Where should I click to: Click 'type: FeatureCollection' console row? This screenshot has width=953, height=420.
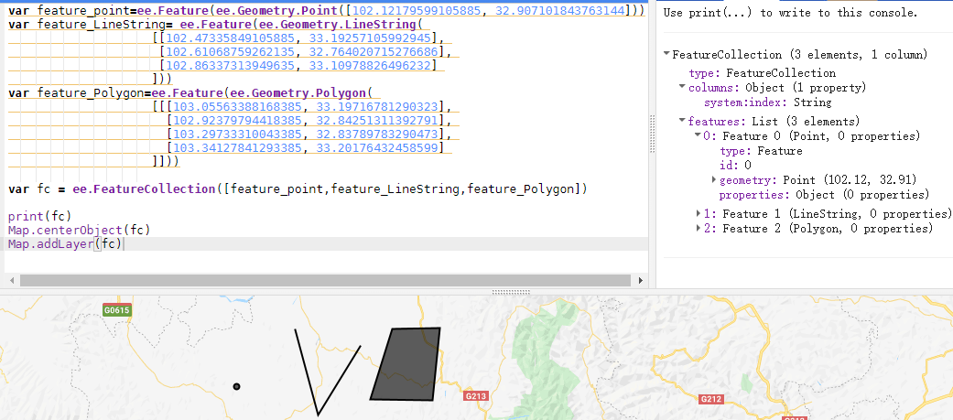pos(763,73)
